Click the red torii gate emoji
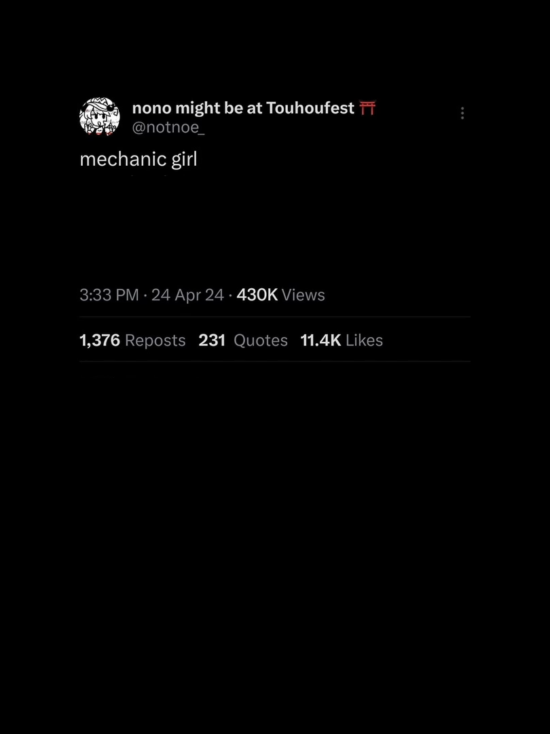Image resolution: width=550 pixels, height=734 pixels. pyautogui.click(x=367, y=108)
